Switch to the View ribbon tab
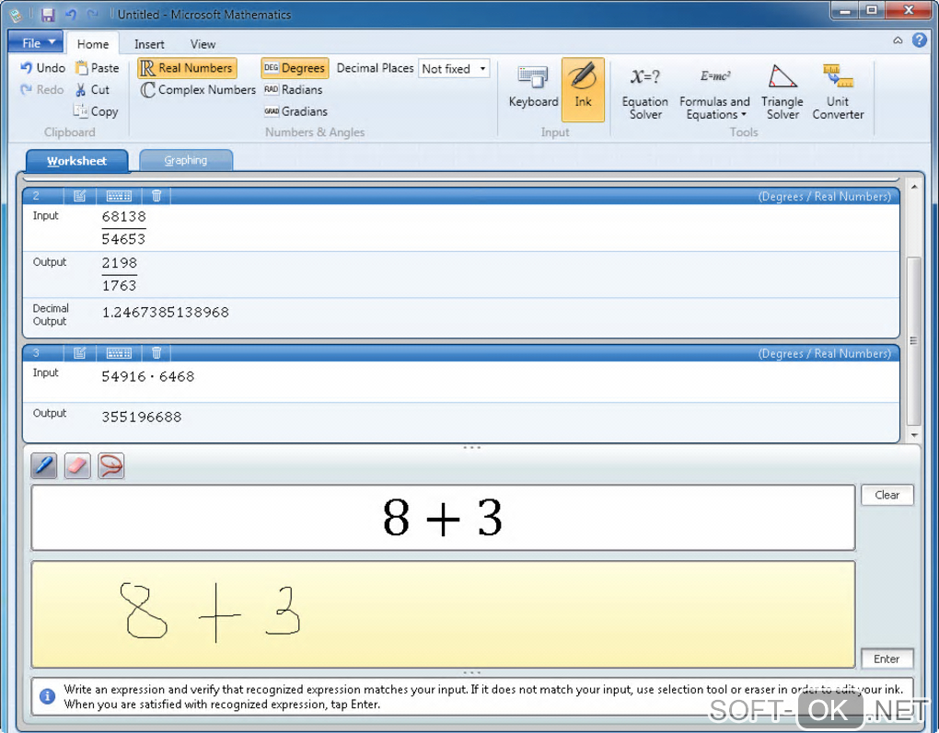This screenshot has width=939, height=733. (203, 44)
